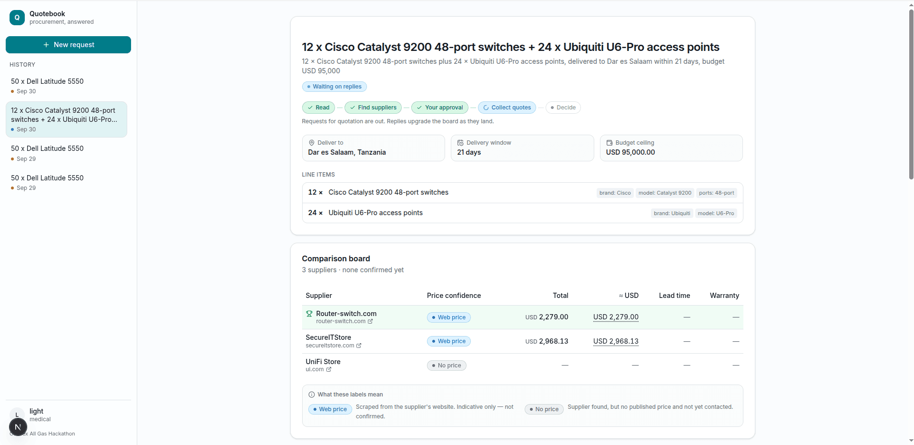This screenshot has height=445, width=914.
Task: Click the Waiting on replies status badge
Action: coord(334,87)
